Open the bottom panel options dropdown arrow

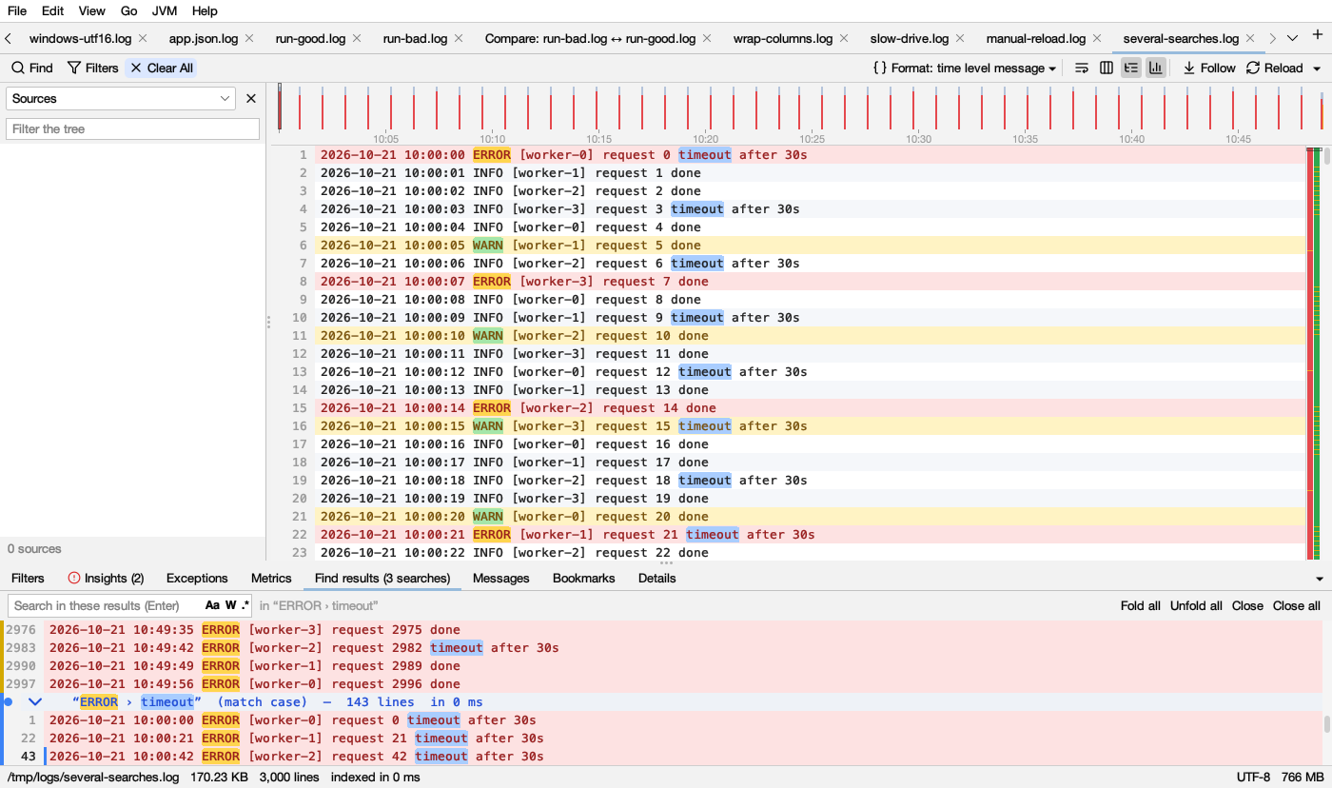pos(1320,579)
